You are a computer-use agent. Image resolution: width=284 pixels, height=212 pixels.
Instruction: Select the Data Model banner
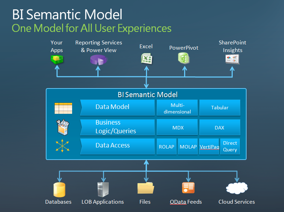click(117, 108)
